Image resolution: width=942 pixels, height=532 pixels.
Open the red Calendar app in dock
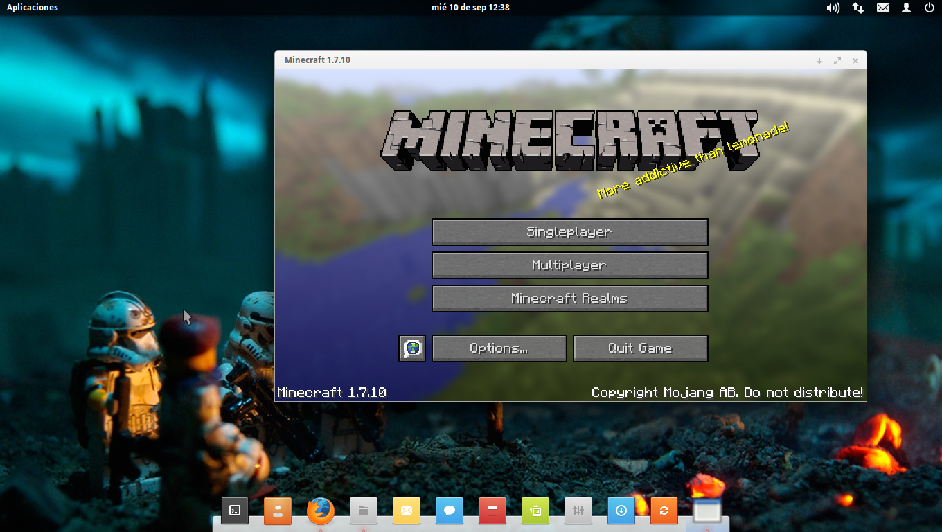coord(492,511)
